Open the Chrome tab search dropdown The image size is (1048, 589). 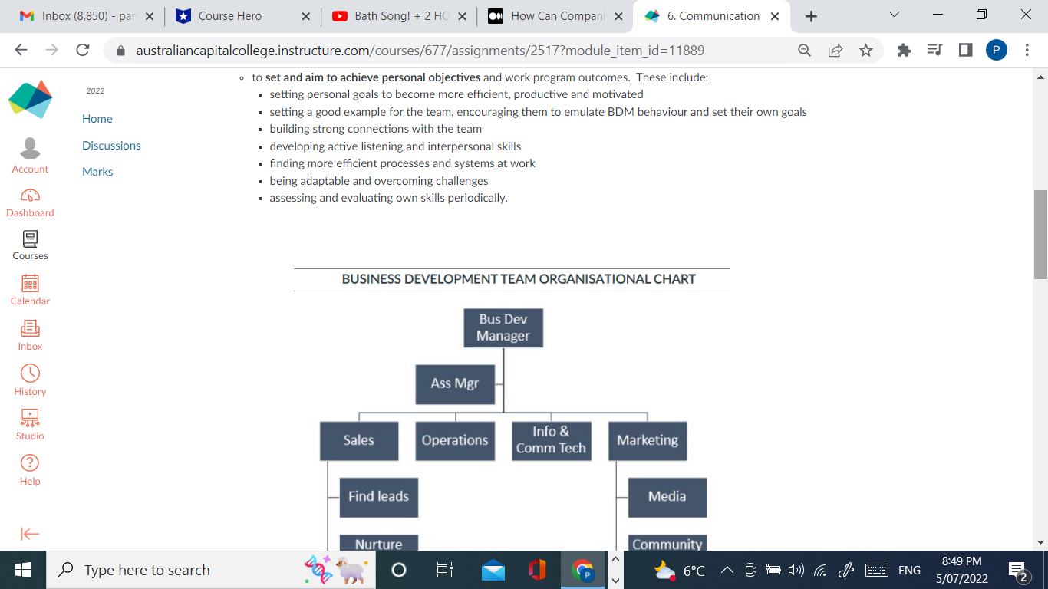point(894,15)
